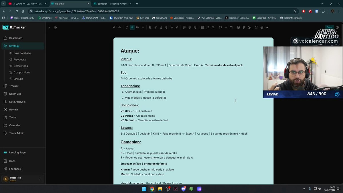Image resolution: width=343 pixels, height=193 pixels.
Task: Open Data Analysis in the sidebar
Action: pyautogui.click(x=23, y=102)
